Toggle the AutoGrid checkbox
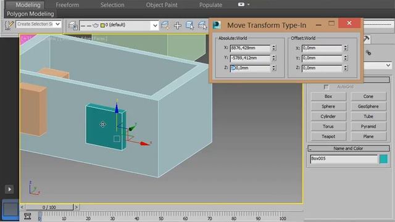Viewport: 395px width, 222px height. pyautogui.click(x=326, y=87)
